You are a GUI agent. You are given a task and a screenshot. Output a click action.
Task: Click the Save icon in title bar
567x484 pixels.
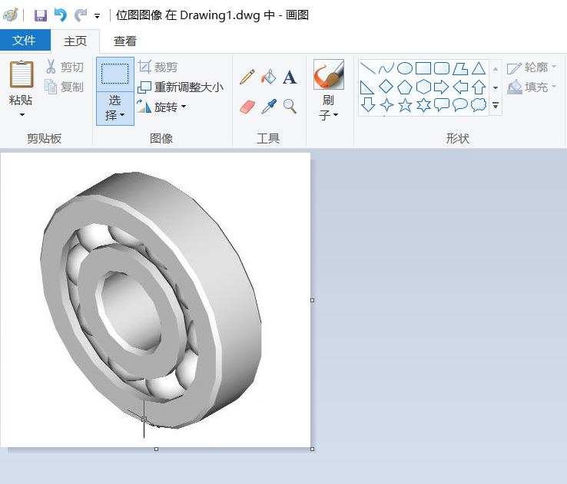tap(41, 15)
